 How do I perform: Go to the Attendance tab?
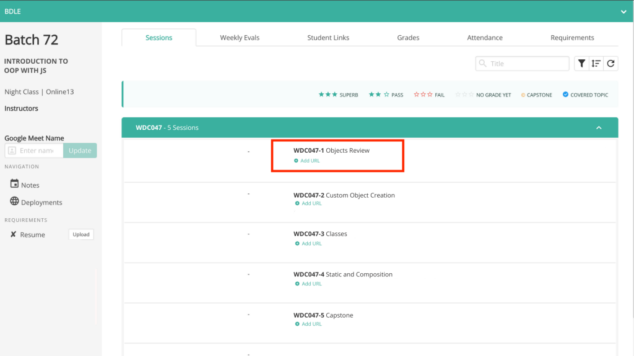[485, 38]
